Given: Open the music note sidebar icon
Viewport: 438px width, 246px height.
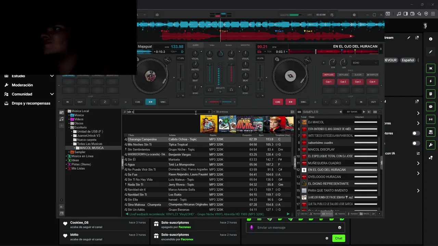Looking at the screenshot, I should [x=62, y=119].
